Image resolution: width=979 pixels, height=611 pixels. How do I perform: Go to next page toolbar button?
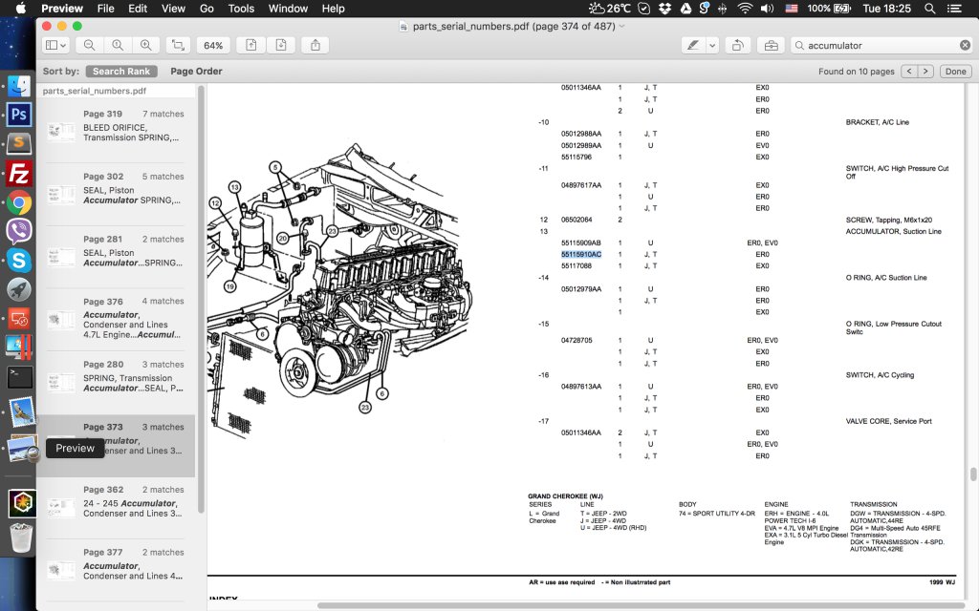coord(281,45)
